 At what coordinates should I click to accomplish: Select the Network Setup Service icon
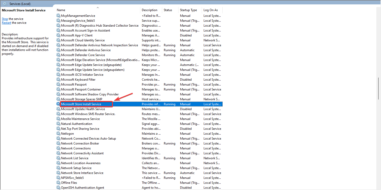click(58, 168)
